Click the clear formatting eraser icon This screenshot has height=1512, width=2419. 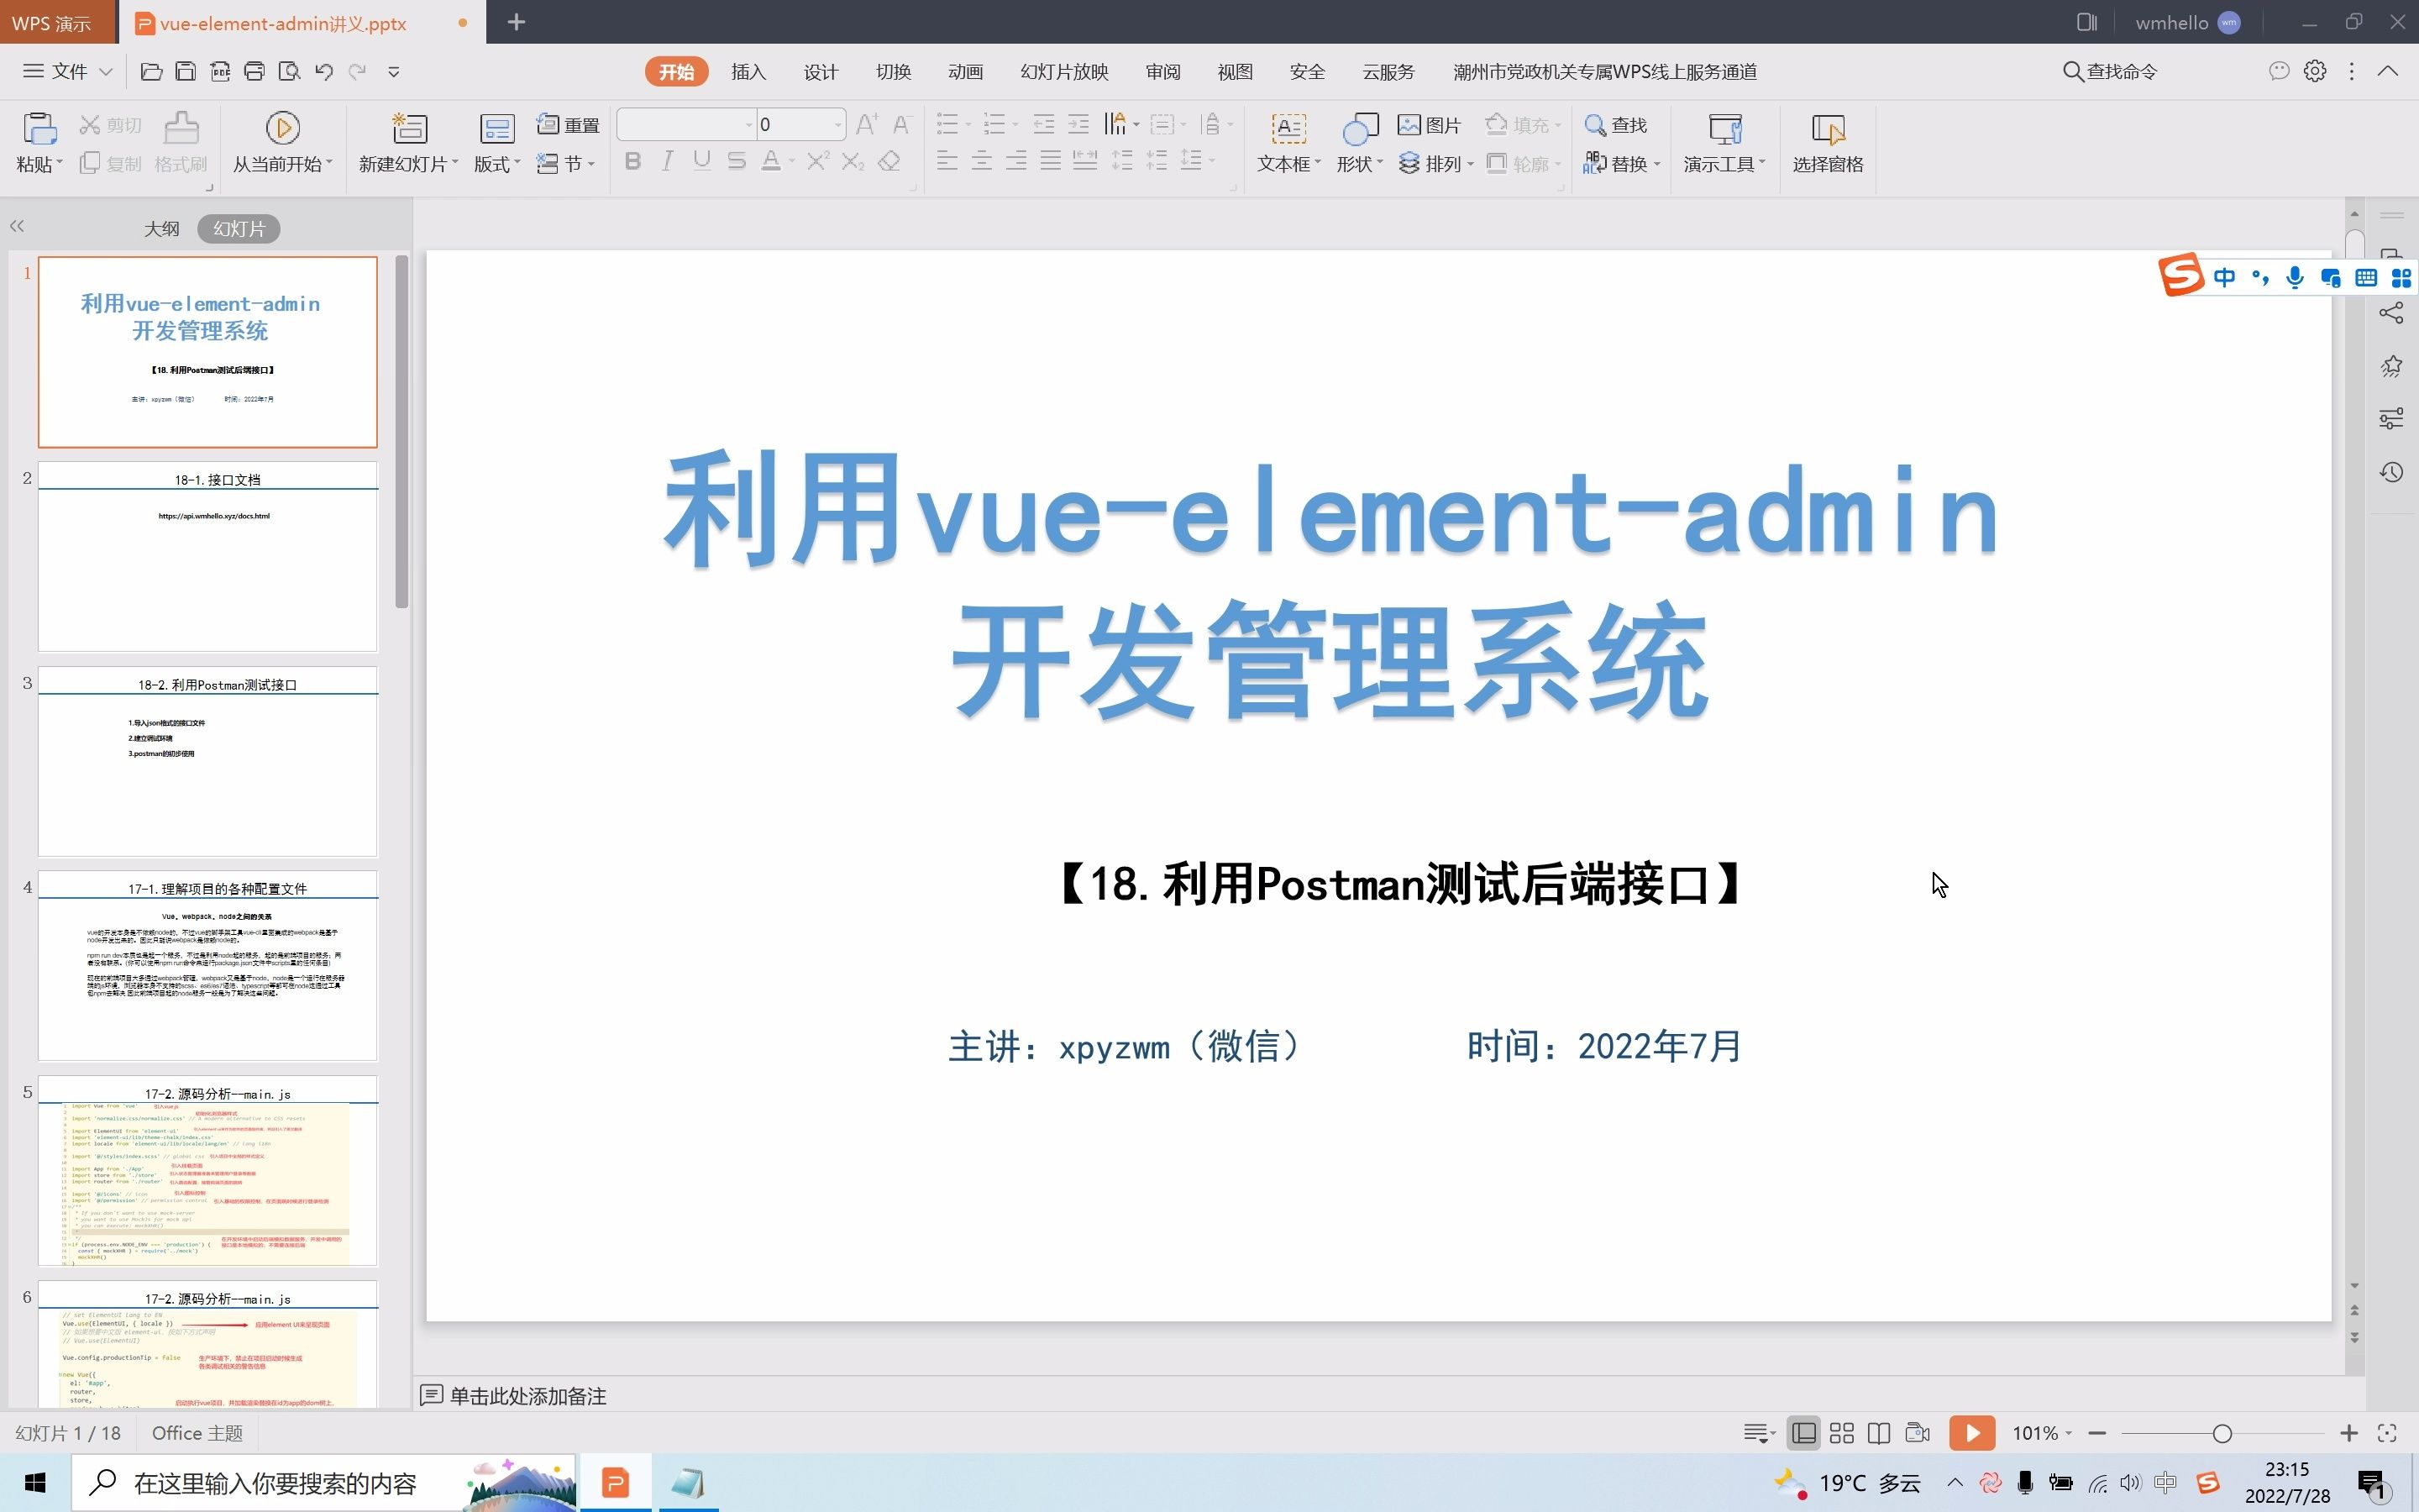(x=889, y=161)
